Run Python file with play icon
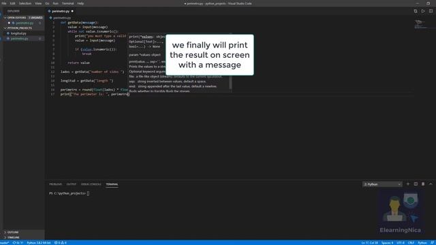 point(423,11)
